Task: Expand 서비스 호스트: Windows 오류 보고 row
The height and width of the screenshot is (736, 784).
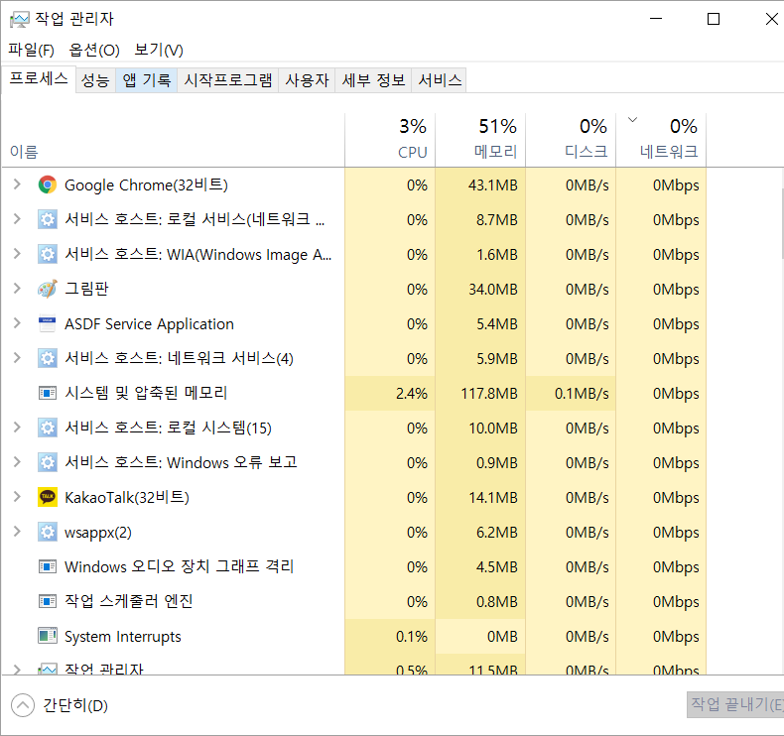Action: 17,462
